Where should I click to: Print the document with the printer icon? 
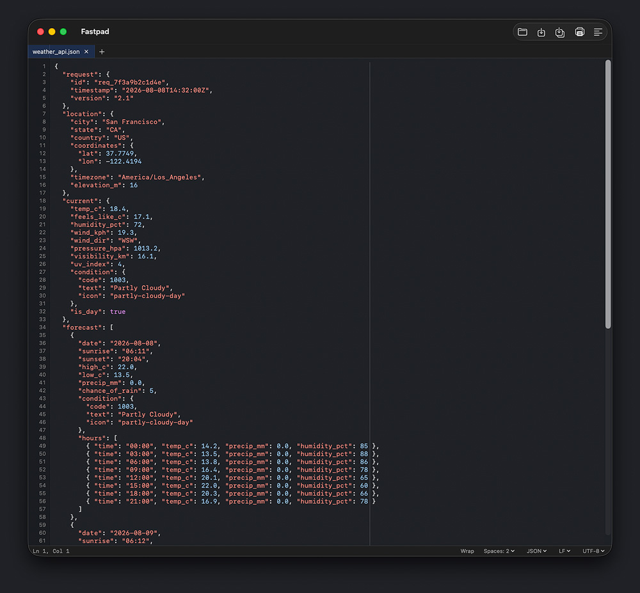pyautogui.click(x=579, y=32)
